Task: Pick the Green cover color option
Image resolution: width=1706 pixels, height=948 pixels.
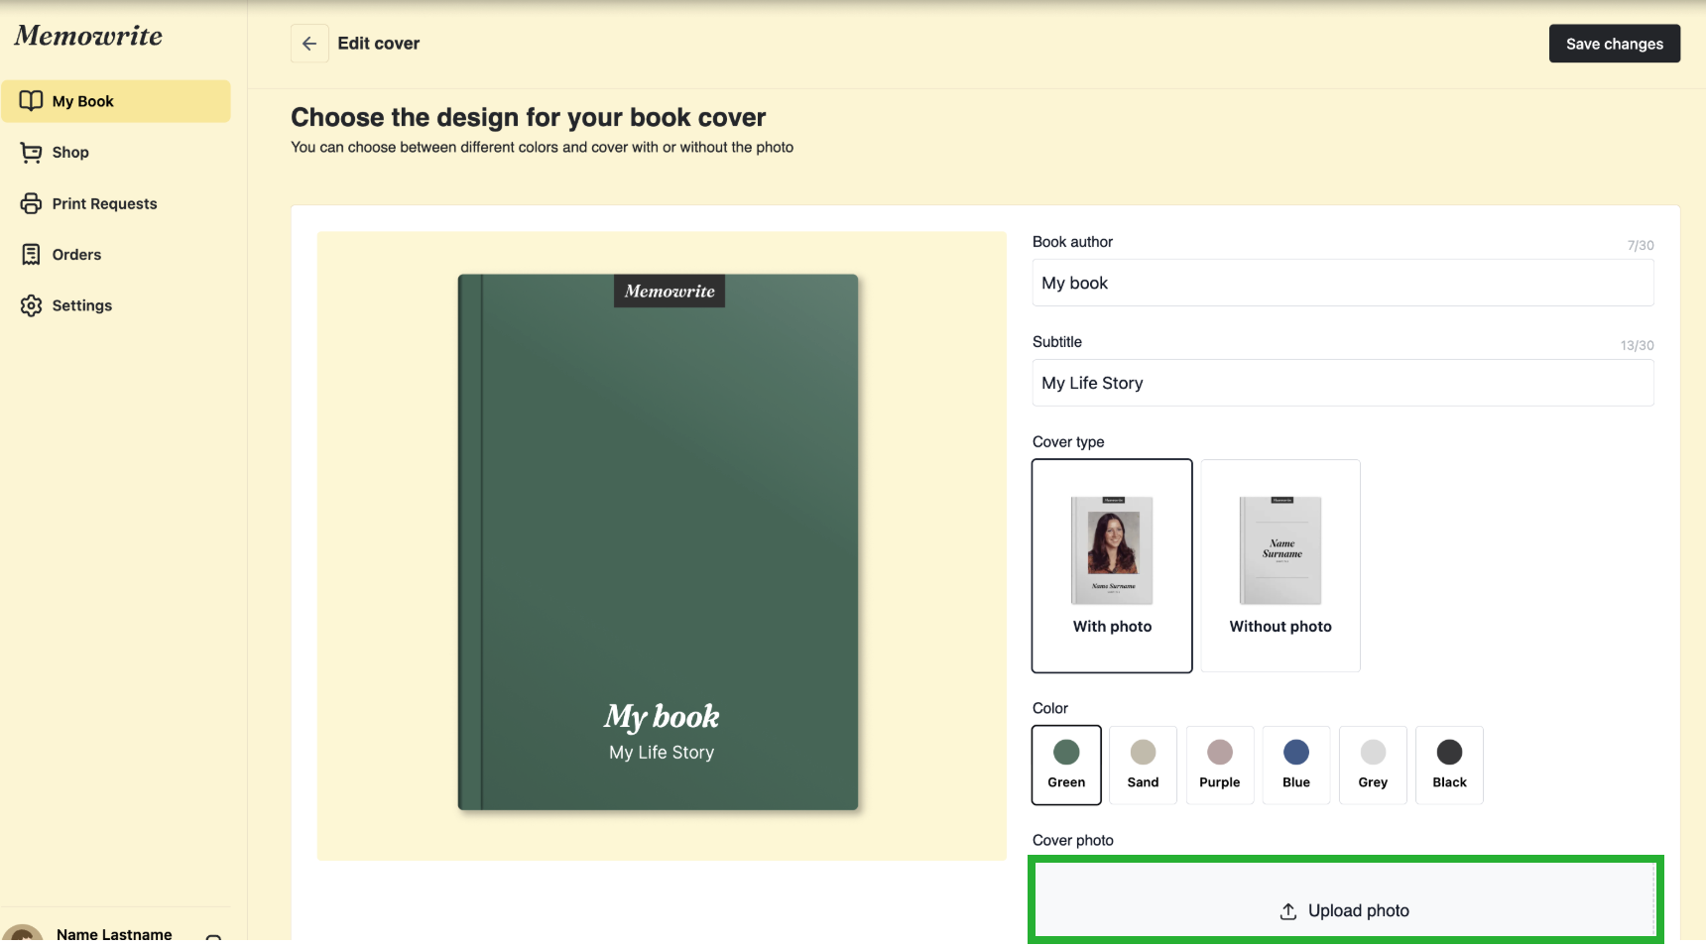Action: (1066, 765)
